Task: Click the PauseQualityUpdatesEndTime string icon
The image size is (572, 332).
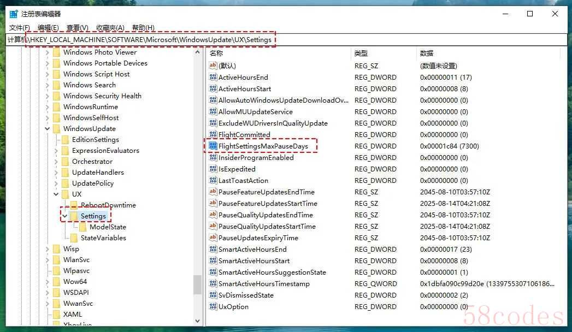Action: [213, 215]
